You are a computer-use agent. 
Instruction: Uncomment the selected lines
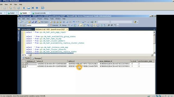click(104, 25)
